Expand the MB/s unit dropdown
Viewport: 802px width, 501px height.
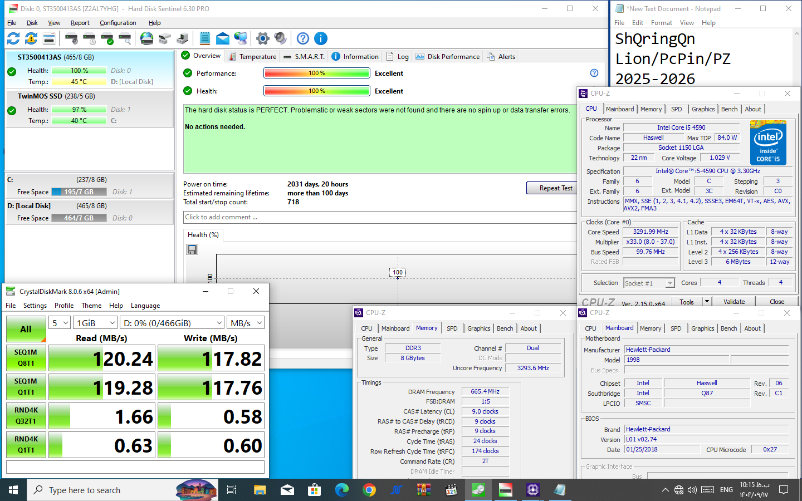246,323
